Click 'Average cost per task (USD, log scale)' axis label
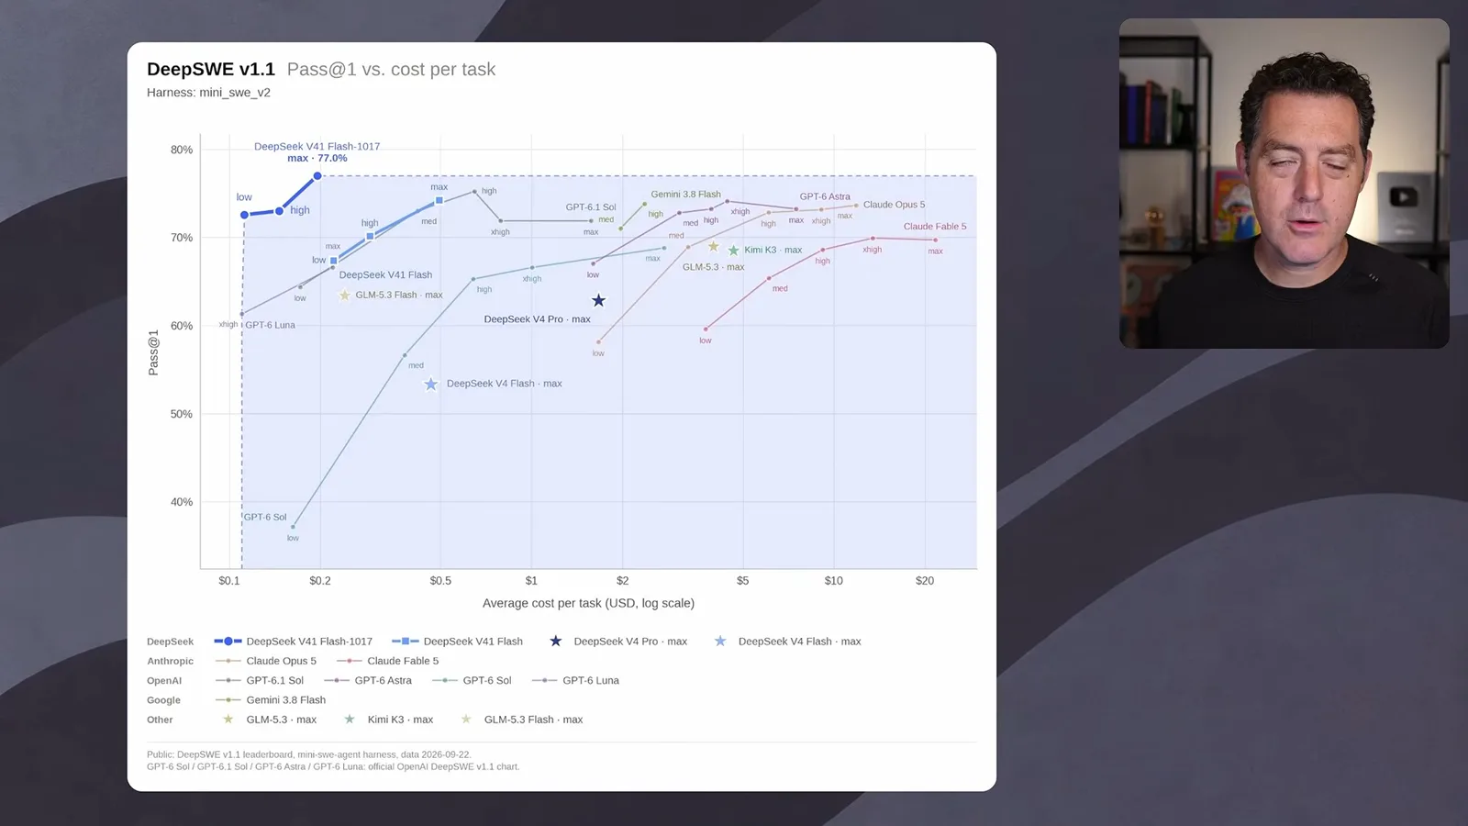 588,603
